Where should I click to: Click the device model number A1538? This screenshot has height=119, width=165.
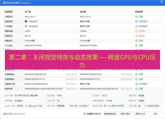point(109,101)
